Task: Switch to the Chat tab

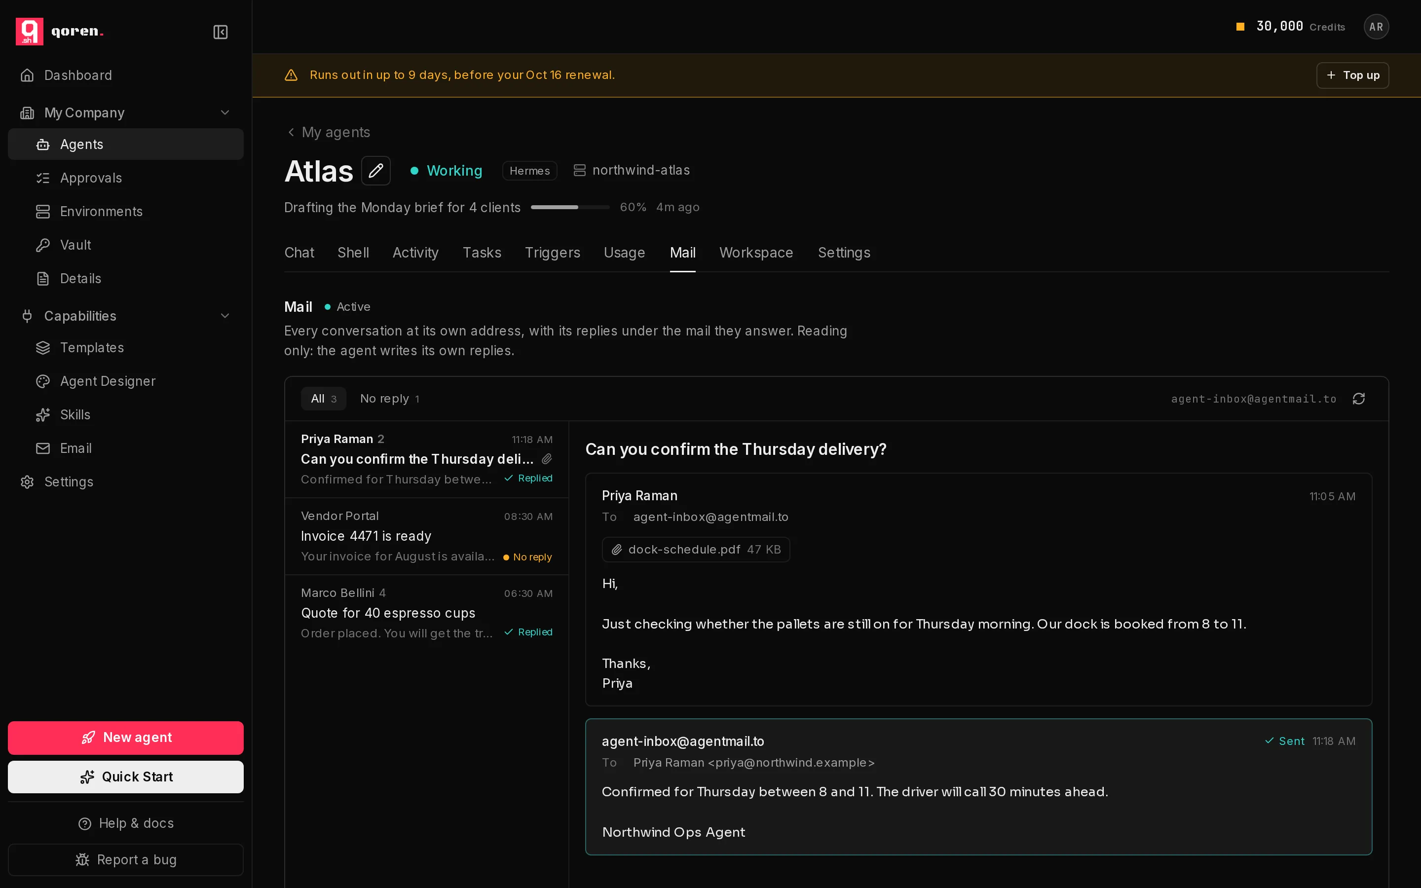Action: [299, 253]
